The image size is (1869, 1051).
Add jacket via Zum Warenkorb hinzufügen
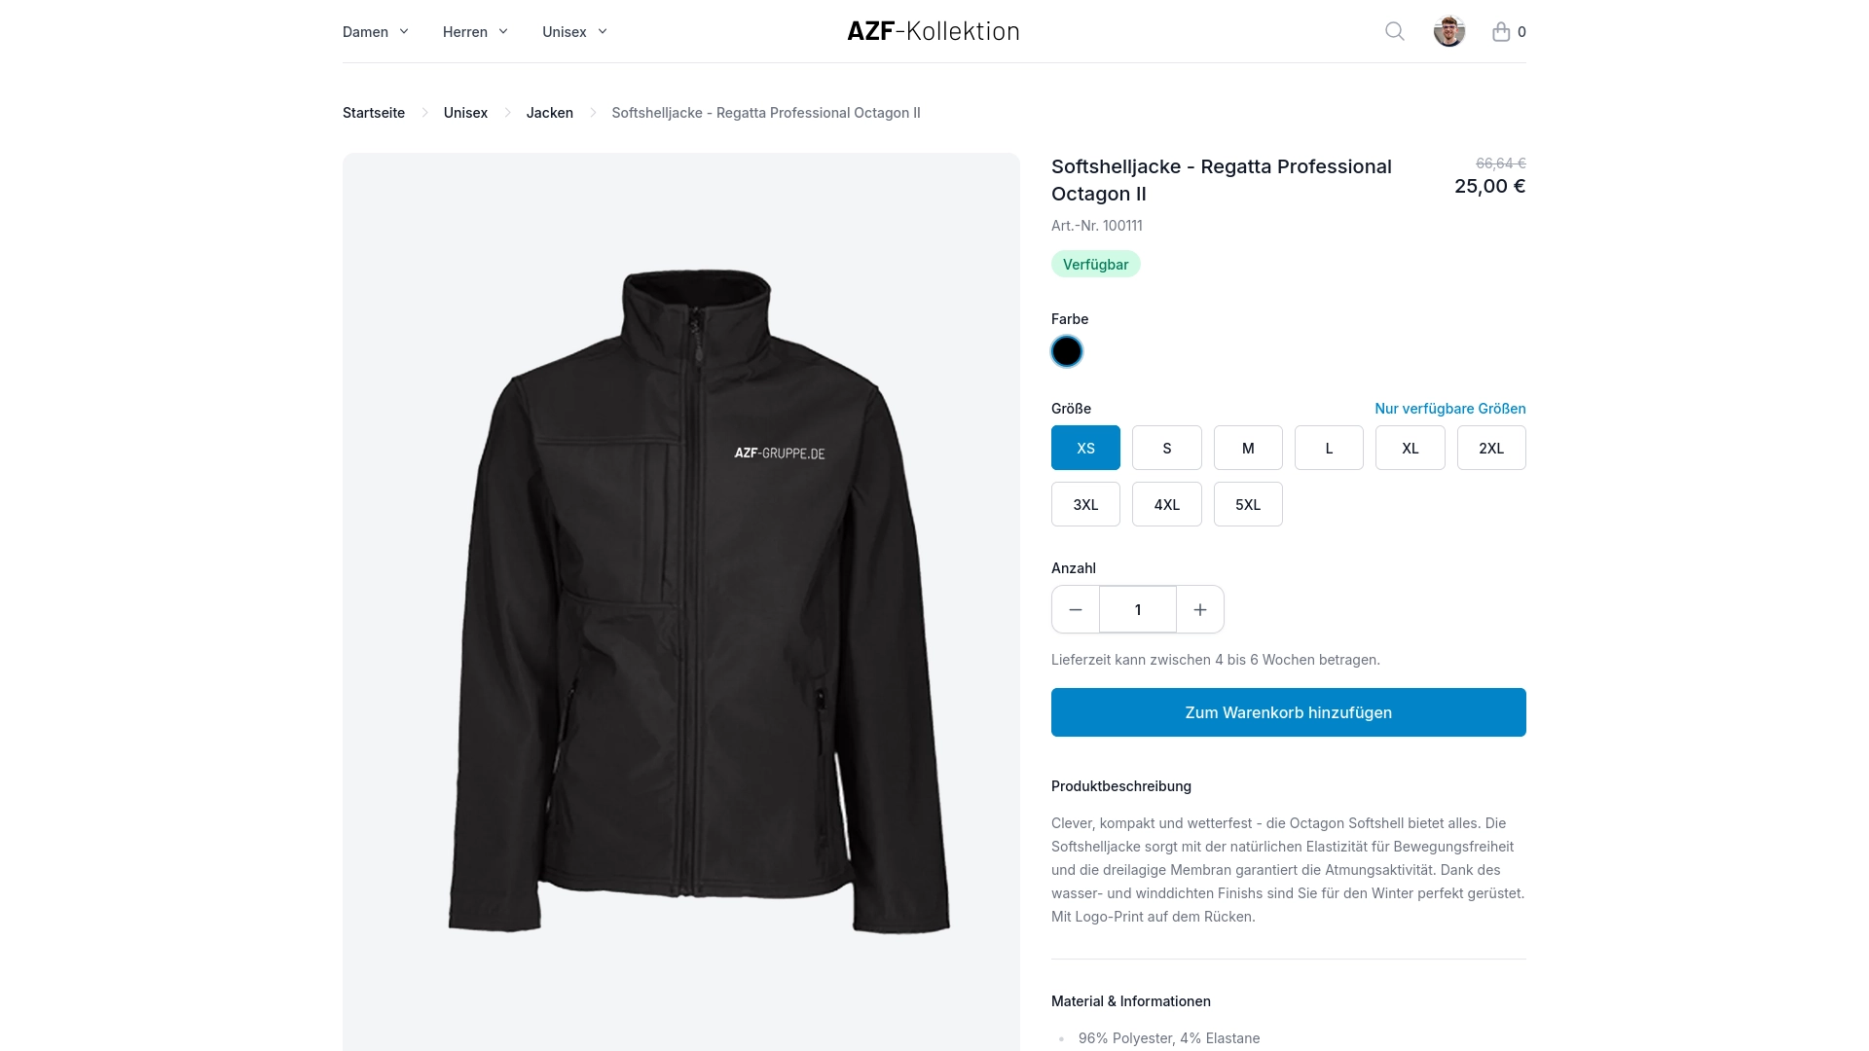pos(1289,712)
